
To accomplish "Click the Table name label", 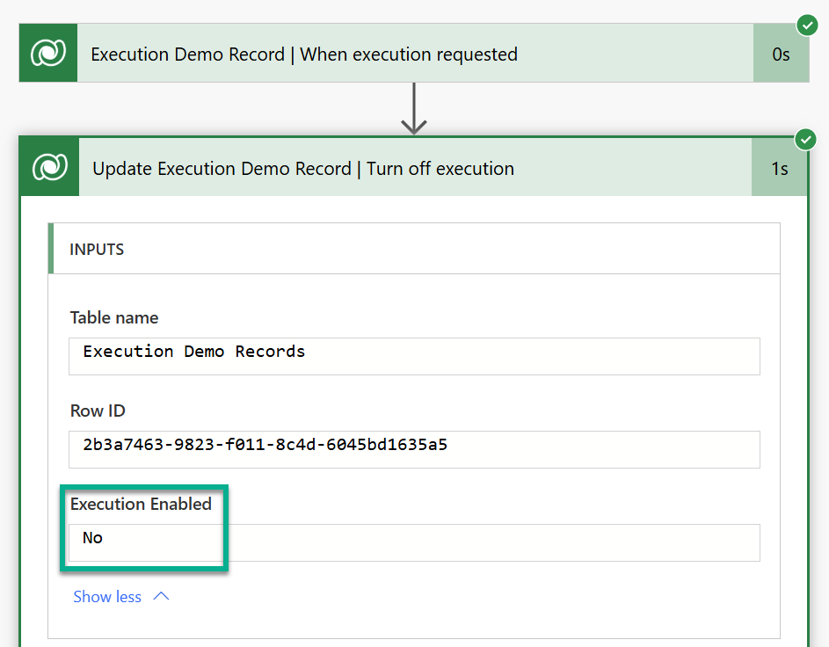I will click(x=114, y=317).
